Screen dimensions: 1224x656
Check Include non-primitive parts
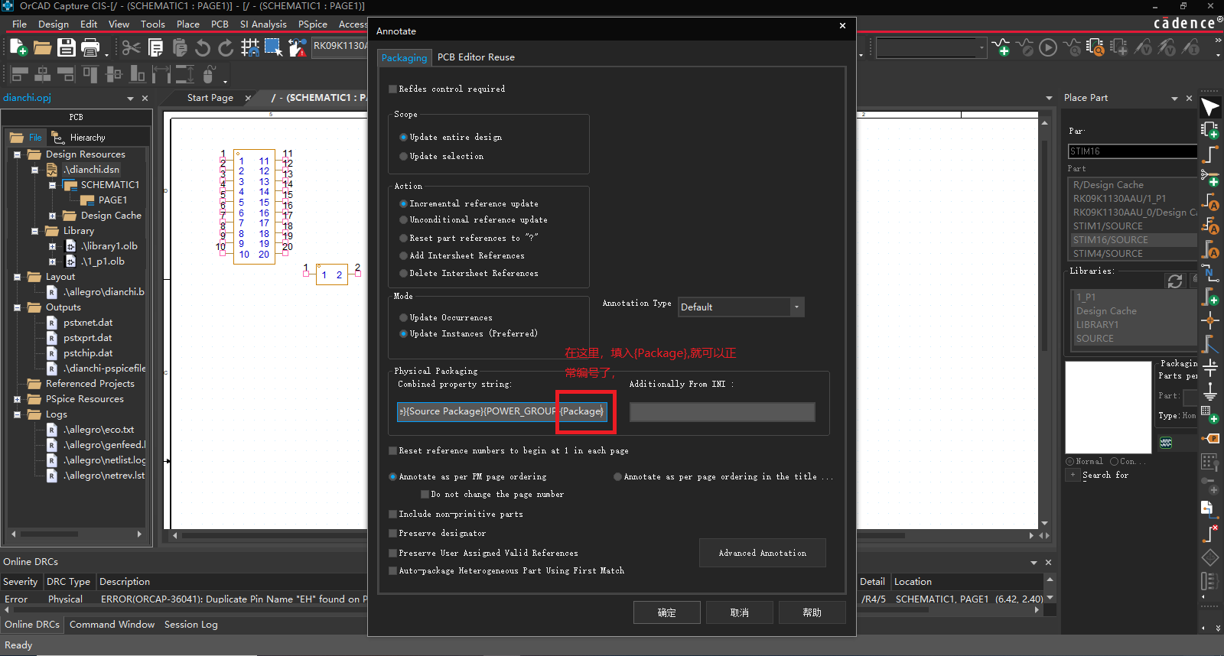[x=392, y=514]
